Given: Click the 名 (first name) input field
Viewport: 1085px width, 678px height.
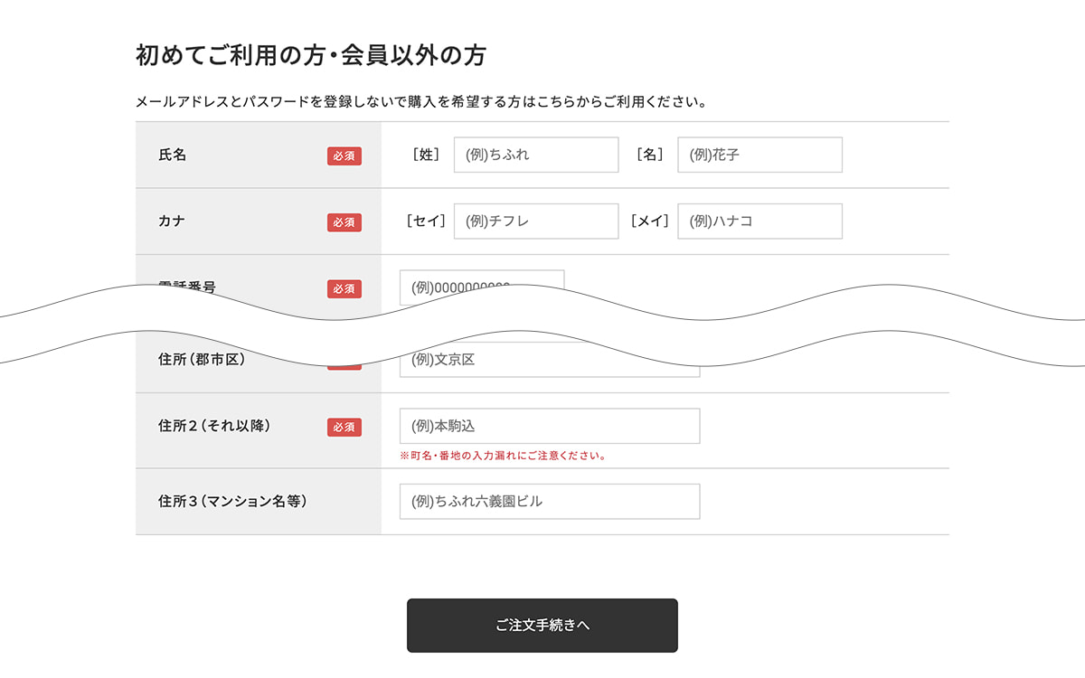Looking at the screenshot, I should pyautogui.click(x=759, y=155).
